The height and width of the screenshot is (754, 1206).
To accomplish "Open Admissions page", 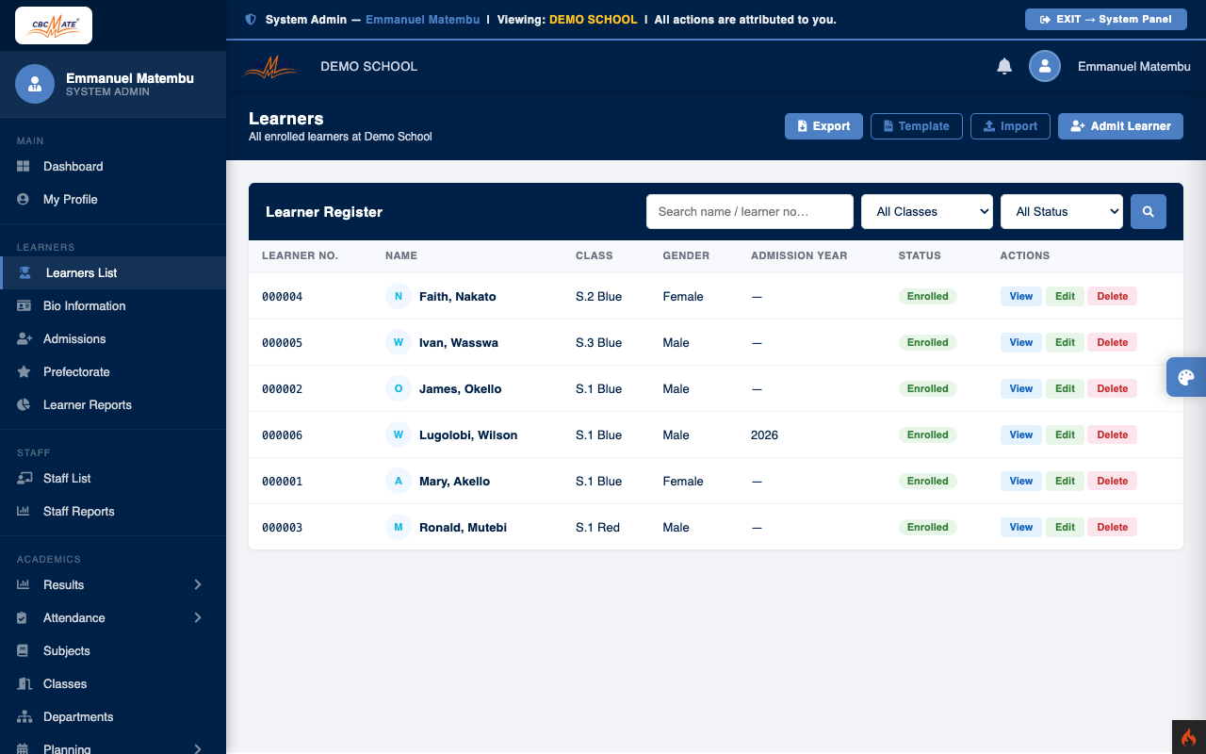I will pos(113,338).
